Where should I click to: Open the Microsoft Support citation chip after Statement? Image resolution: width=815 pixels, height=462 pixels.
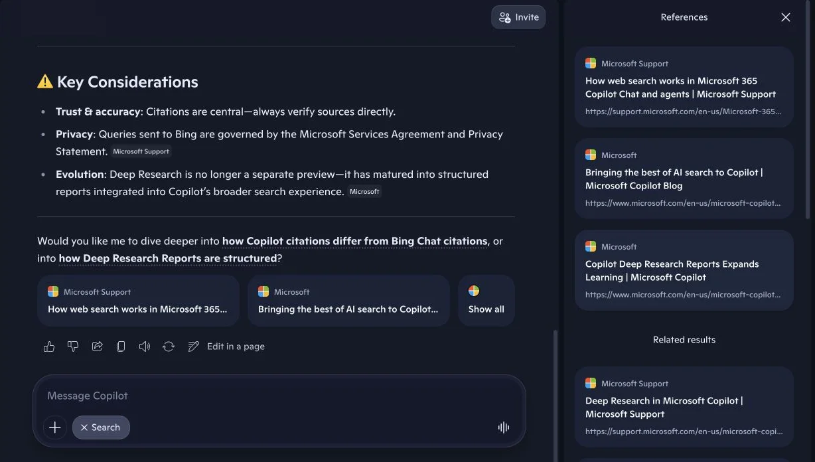point(141,151)
